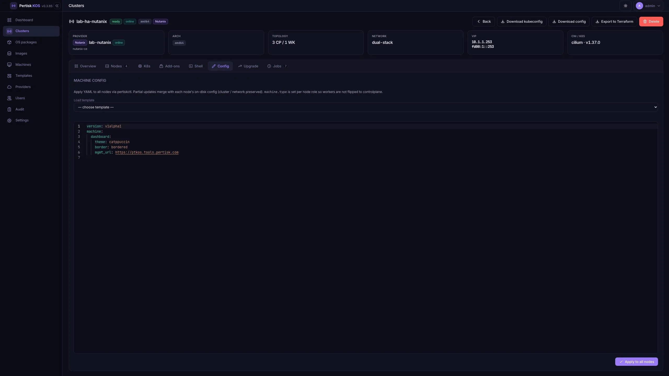Click the IPv6 VIP fd00:1::253
Viewport: 669px width, 376px height.
coord(483,47)
